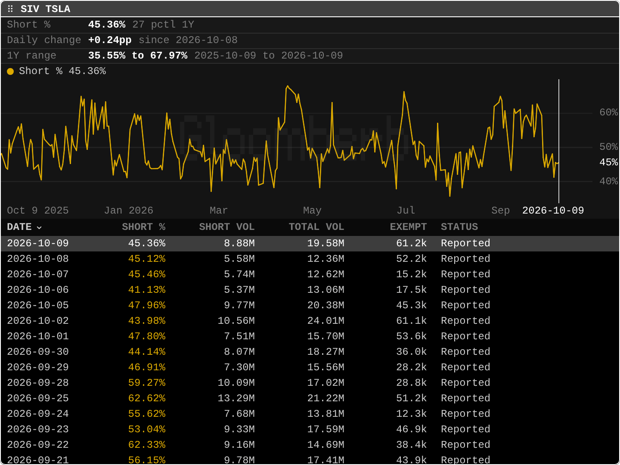
Task: Click short volume 13.29M cell
Action: [236, 398]
